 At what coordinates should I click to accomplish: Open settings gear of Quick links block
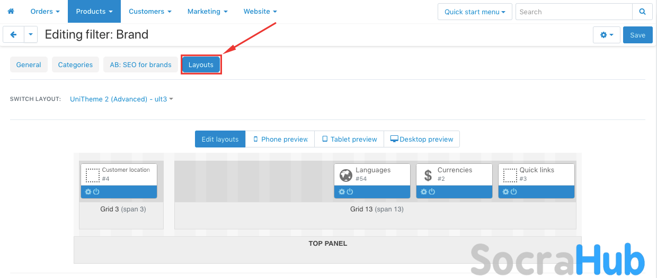pyautogui.click(x=506, y=192)
